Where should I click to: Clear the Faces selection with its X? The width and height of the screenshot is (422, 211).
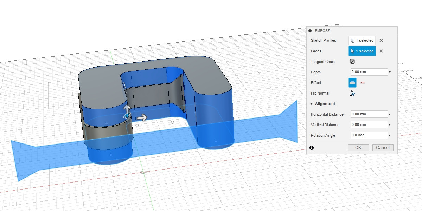[381, 51]
